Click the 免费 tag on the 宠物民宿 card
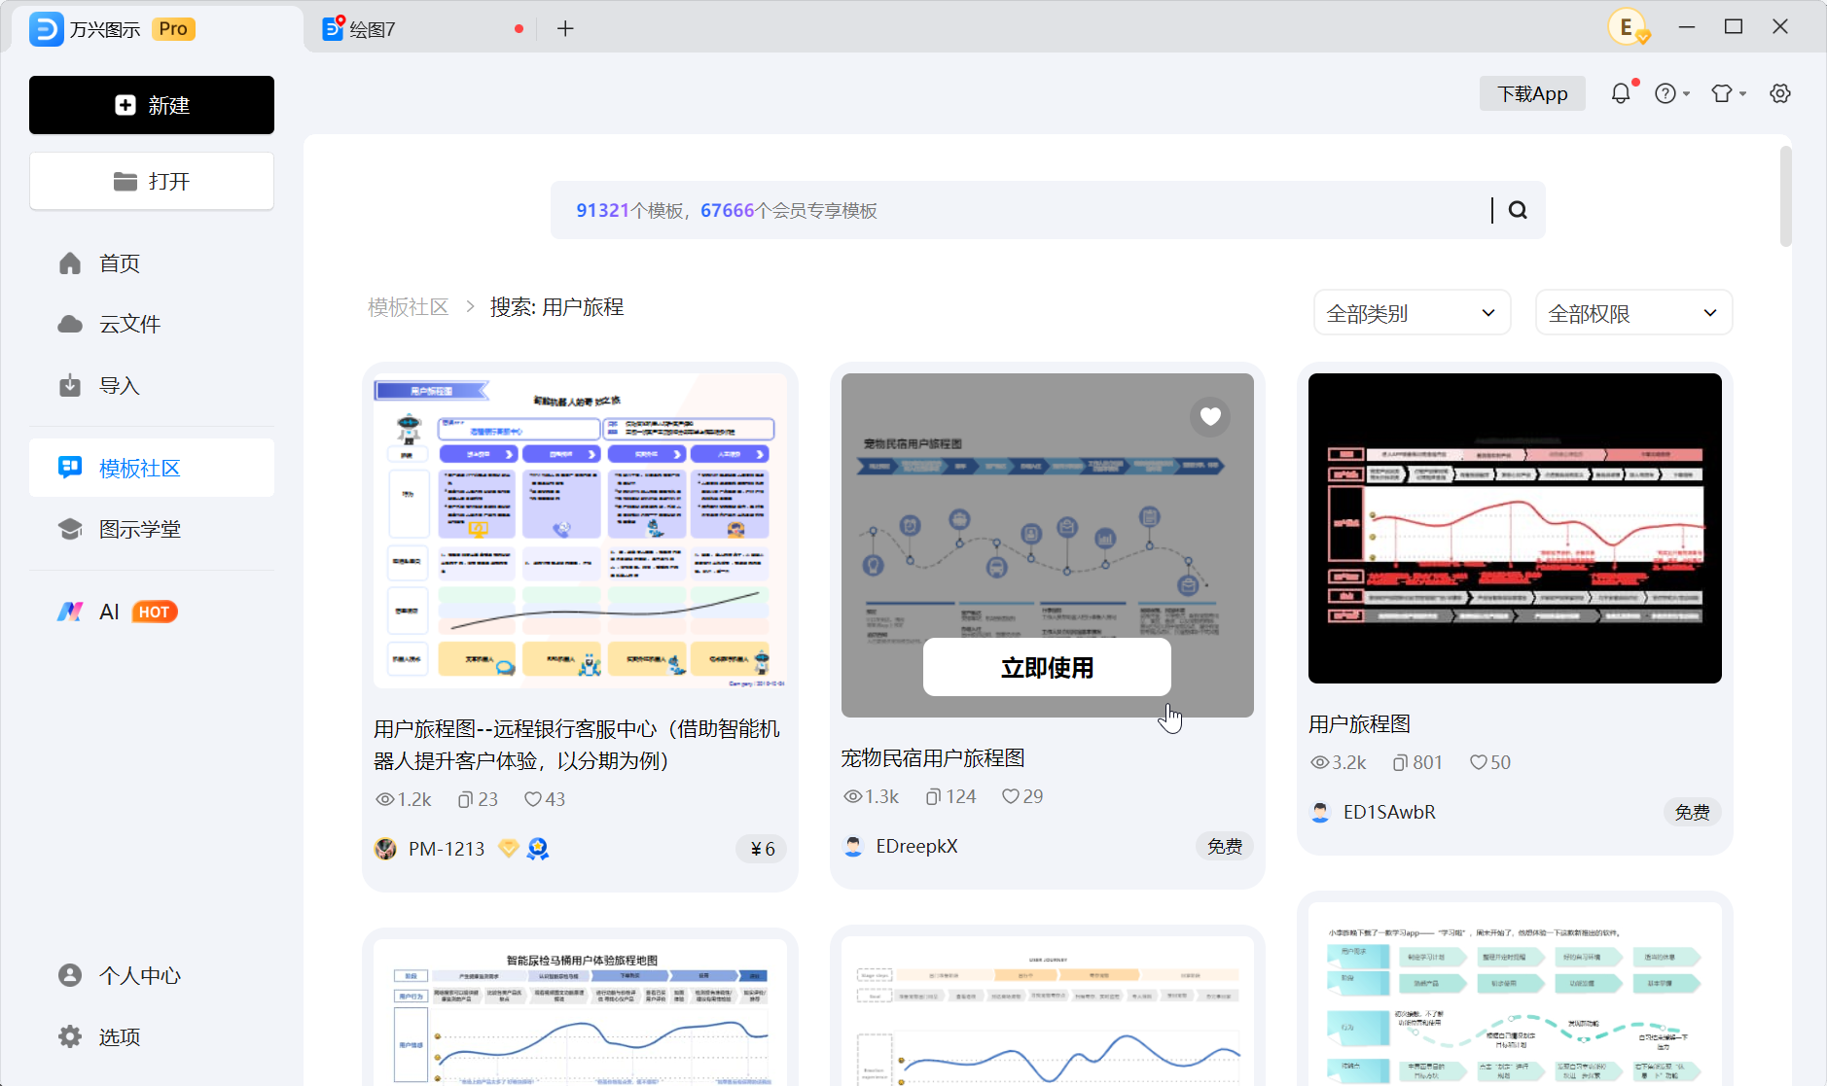The height and width of the screenshot is (1086, 1827). pos(1225,846)
